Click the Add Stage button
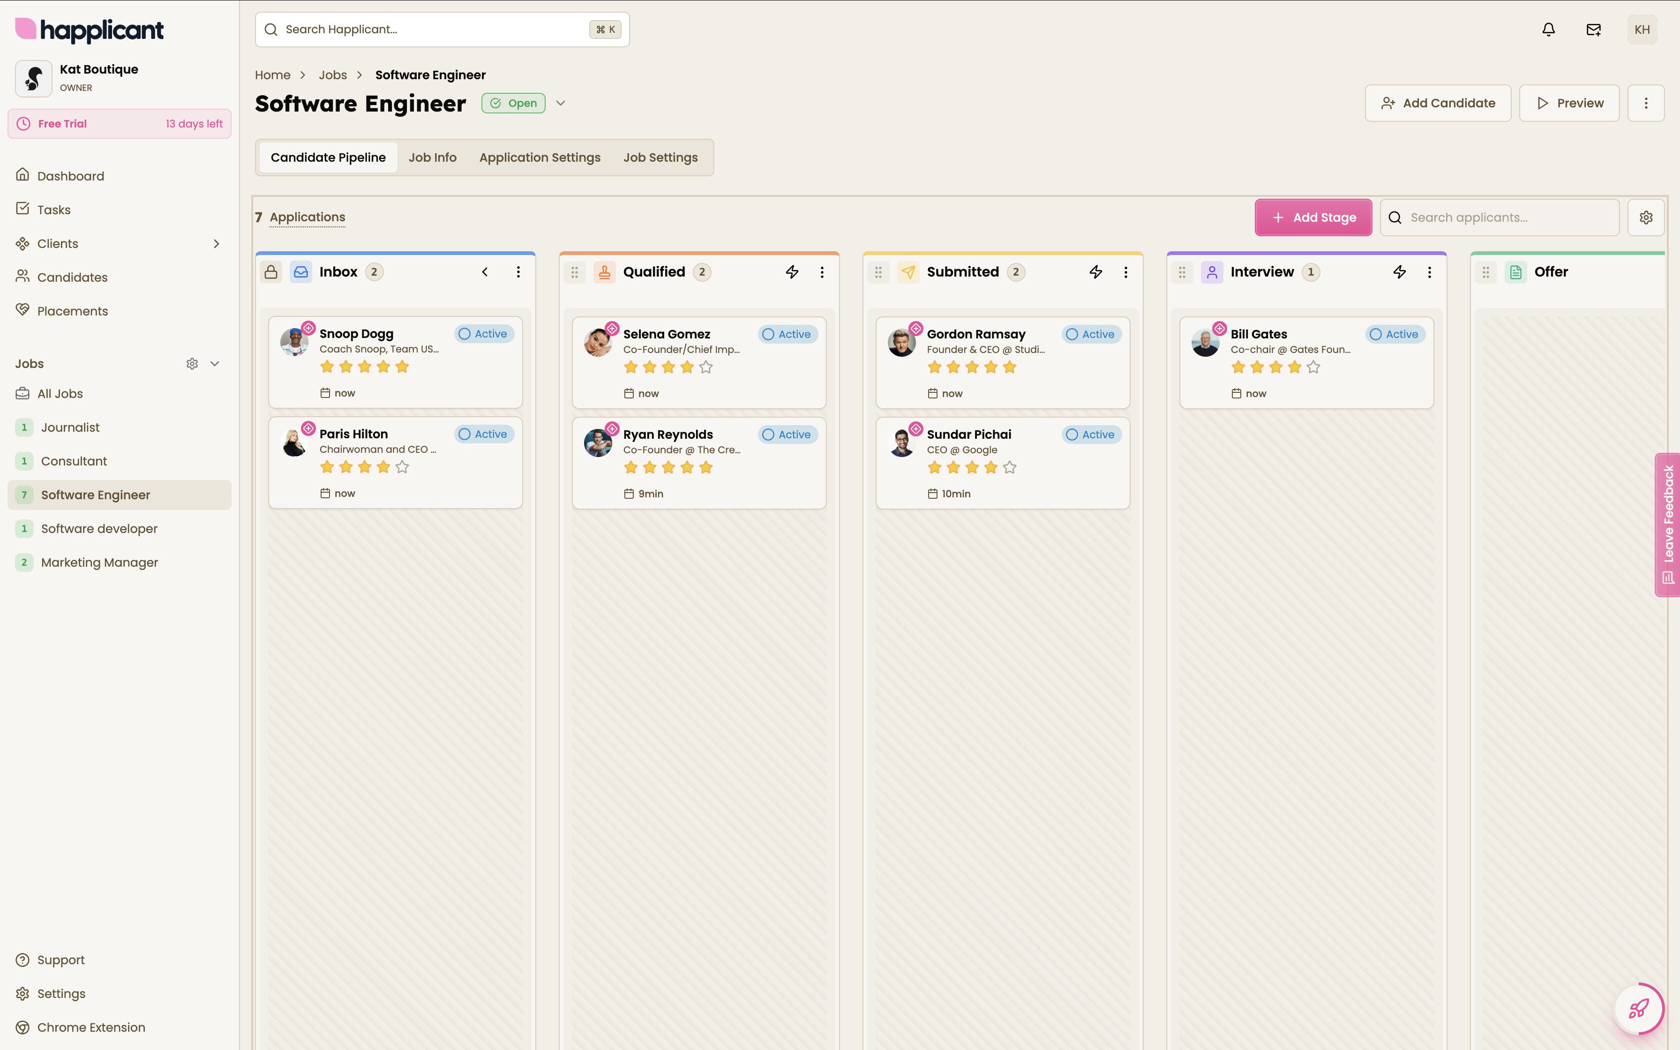Viewport: 1680px width, 1050px height. pos(1313,217)
